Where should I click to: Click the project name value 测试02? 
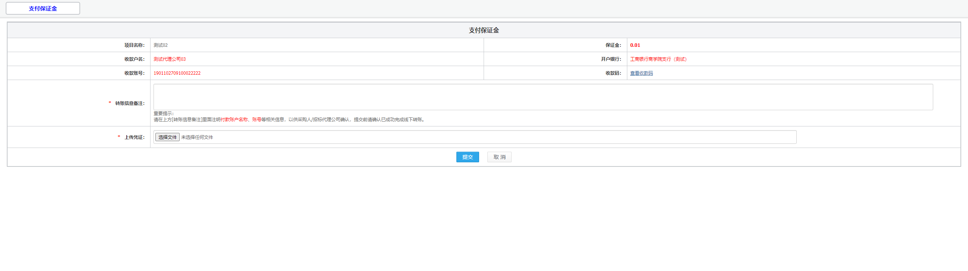pos(160,45)
